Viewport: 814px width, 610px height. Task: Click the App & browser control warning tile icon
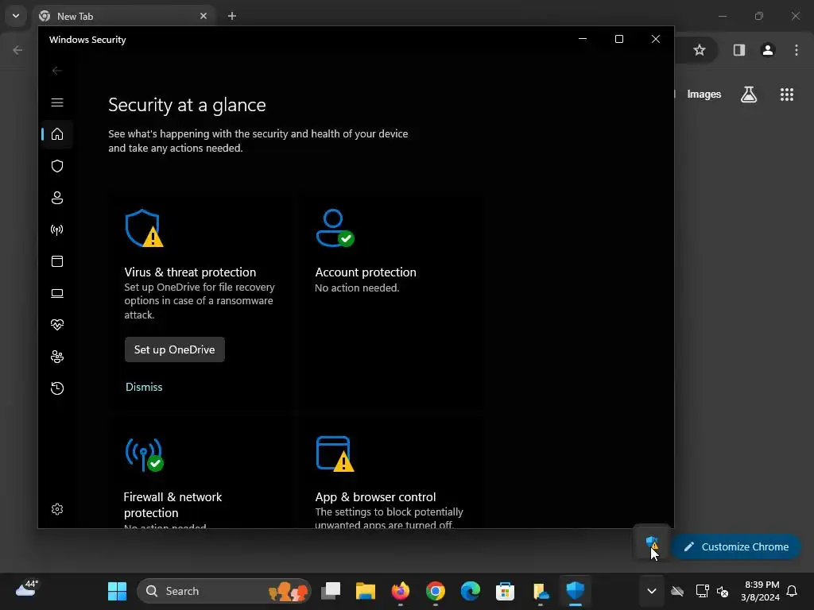pyautogui.click(x=335, y=454)
